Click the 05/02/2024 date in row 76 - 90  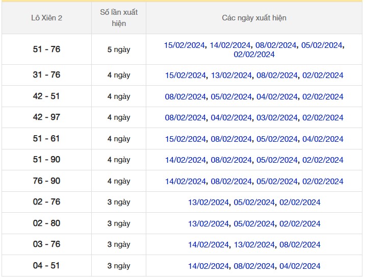[277, 182]
